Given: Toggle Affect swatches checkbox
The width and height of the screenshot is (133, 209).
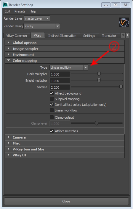Looking at the screenshot, I should coord(52,131).
